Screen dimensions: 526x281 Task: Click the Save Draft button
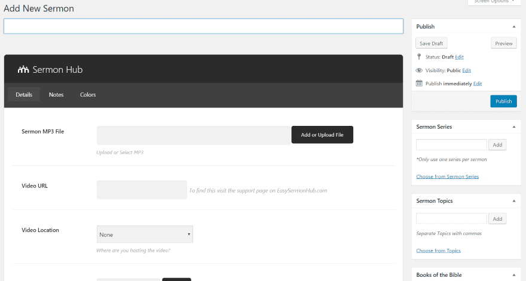pyautogui.click(x=432, y=43)
